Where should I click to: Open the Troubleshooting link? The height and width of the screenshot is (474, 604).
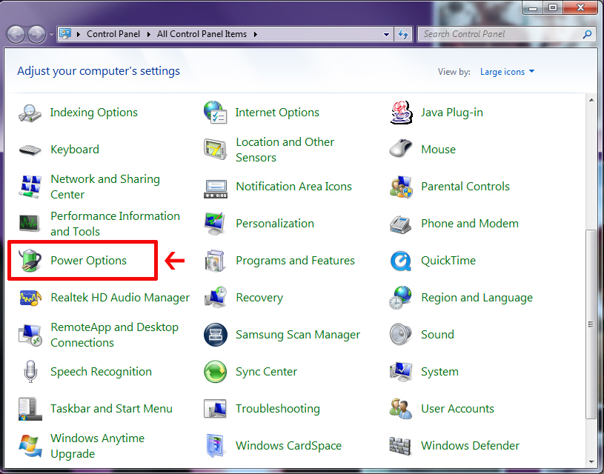click(x=278, y=409)
